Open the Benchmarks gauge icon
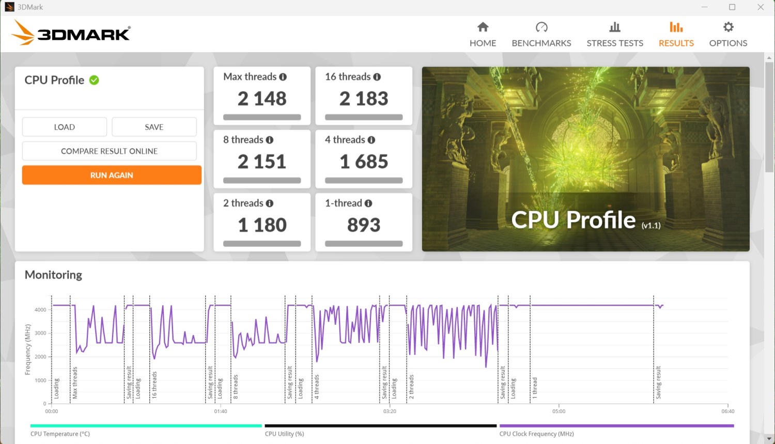 click(x=541, y=27)
